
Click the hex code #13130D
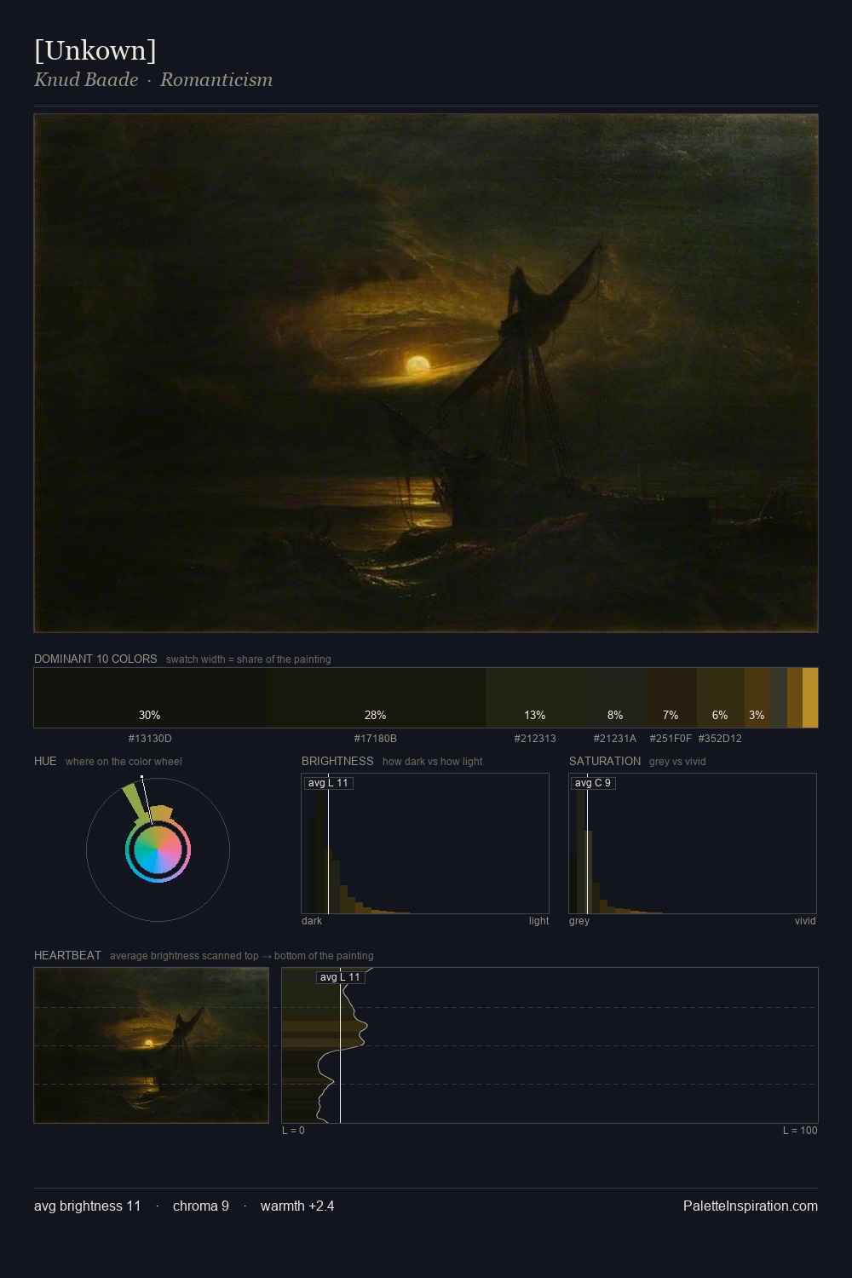click(150, 739)
